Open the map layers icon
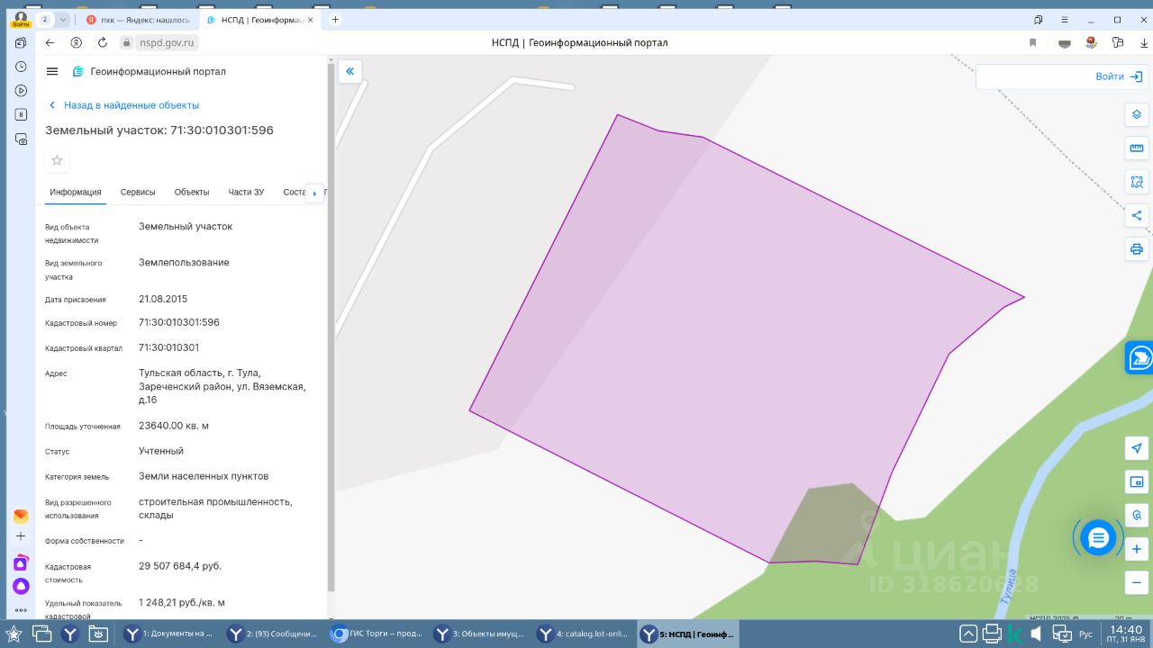 (1137, 114)
